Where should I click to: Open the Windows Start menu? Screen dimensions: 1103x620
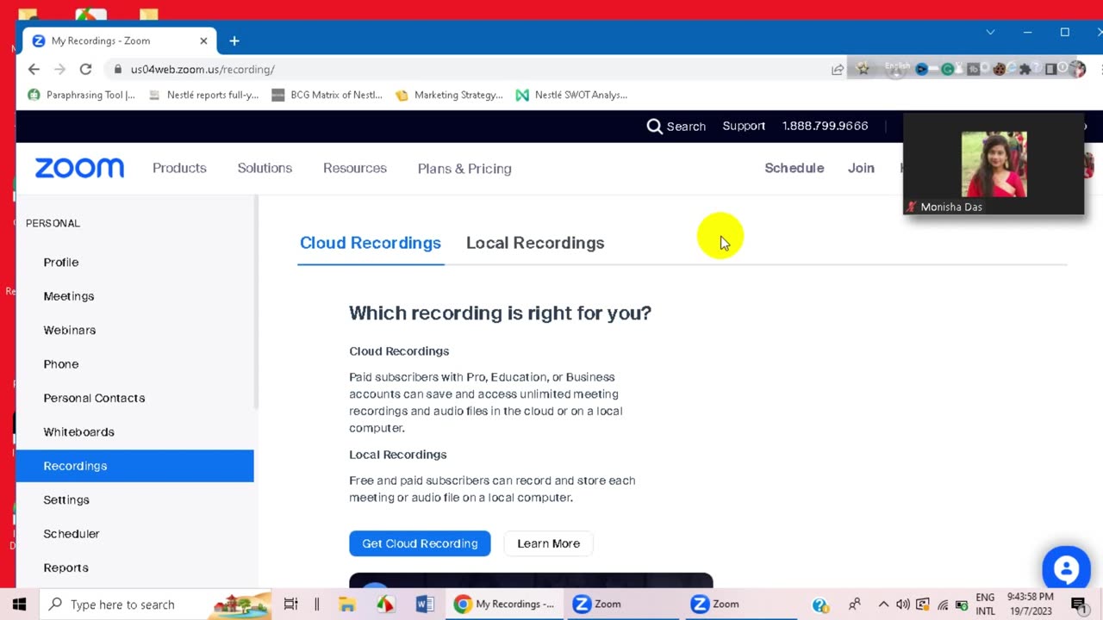(x=19, y=604)
